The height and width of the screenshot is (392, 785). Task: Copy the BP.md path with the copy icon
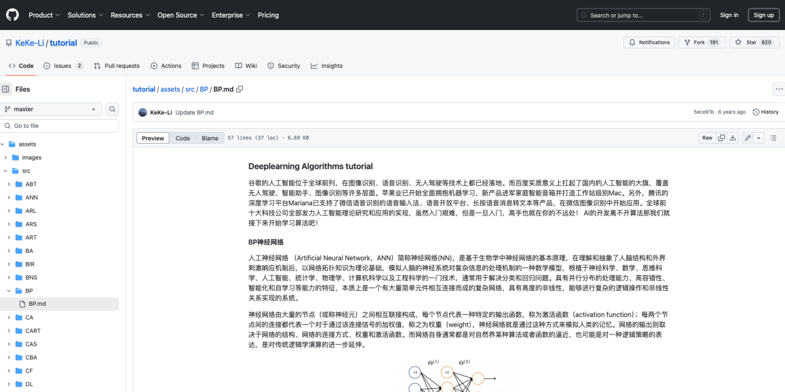click(x=239, y=89)
